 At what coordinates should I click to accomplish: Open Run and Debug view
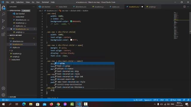[3, 28]
